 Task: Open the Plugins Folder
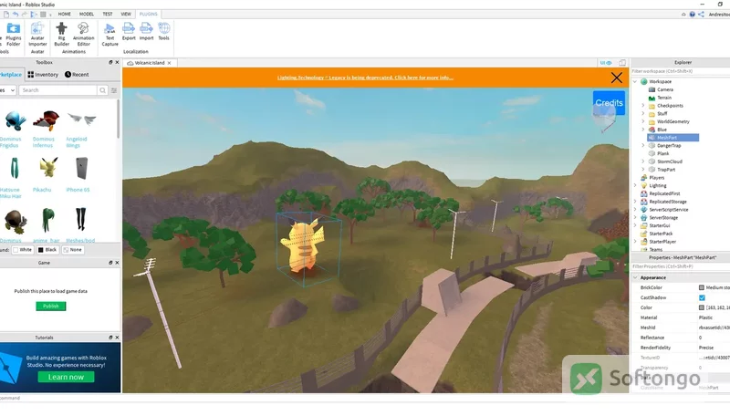pos(14,34)
